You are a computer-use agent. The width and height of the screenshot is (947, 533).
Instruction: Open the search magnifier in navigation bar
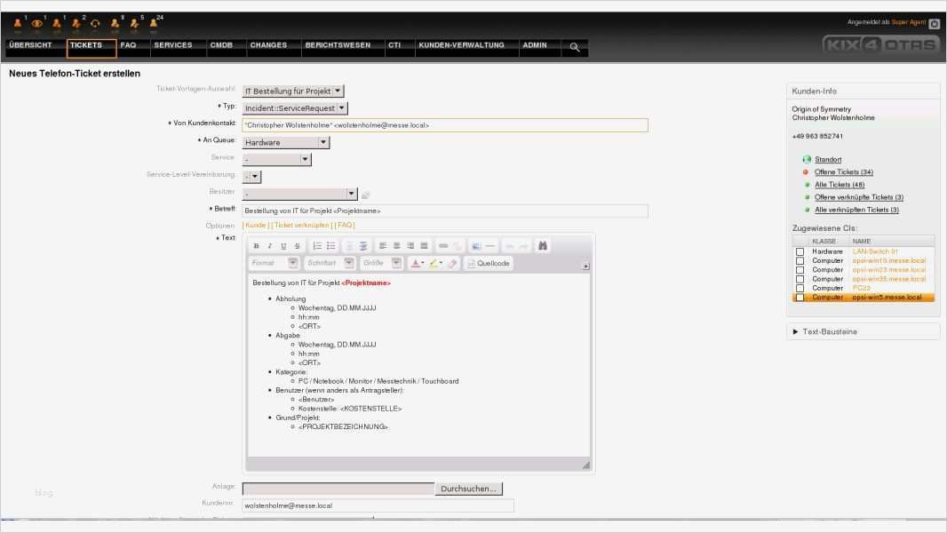pos(575,46)
